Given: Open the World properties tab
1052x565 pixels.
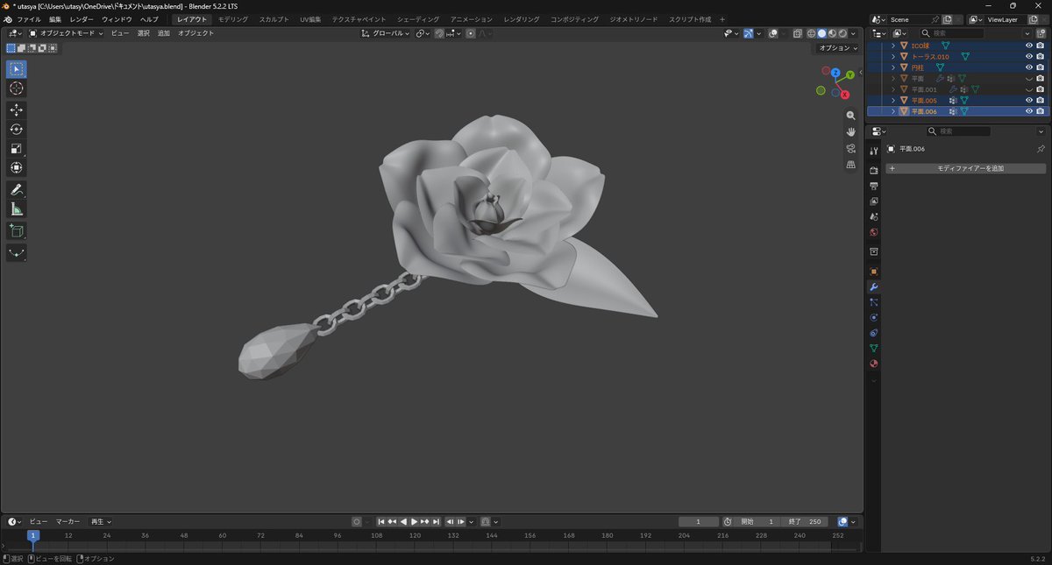Looking at the screenshot, I should (874, 232).
